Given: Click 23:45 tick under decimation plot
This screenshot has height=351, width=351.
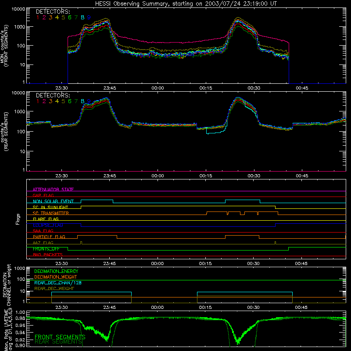Looking at the screenshot, I should tap(109, 308).
